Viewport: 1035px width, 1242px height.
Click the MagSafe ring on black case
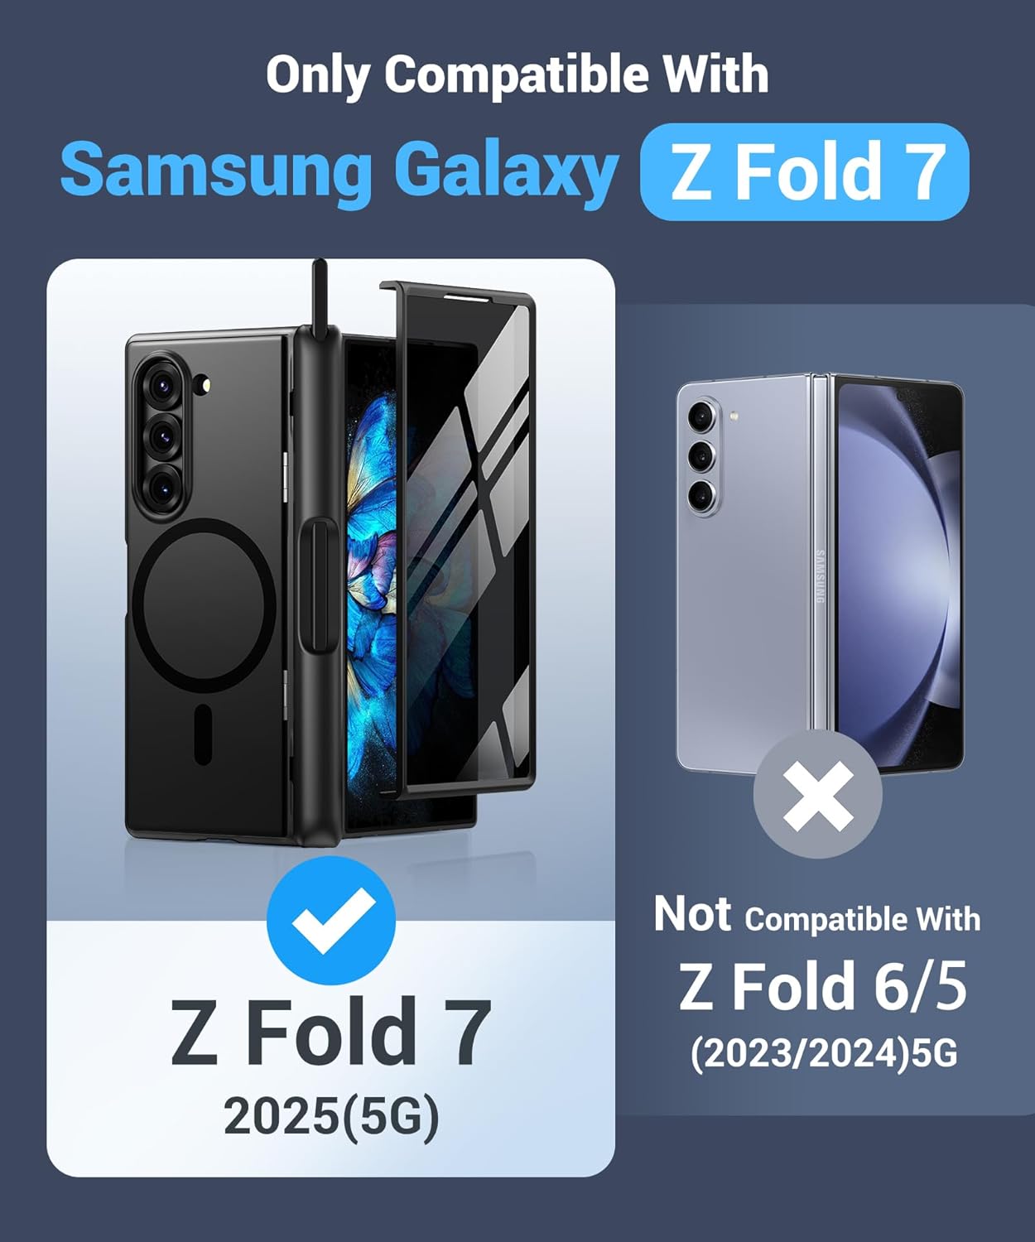click(205, 604)
